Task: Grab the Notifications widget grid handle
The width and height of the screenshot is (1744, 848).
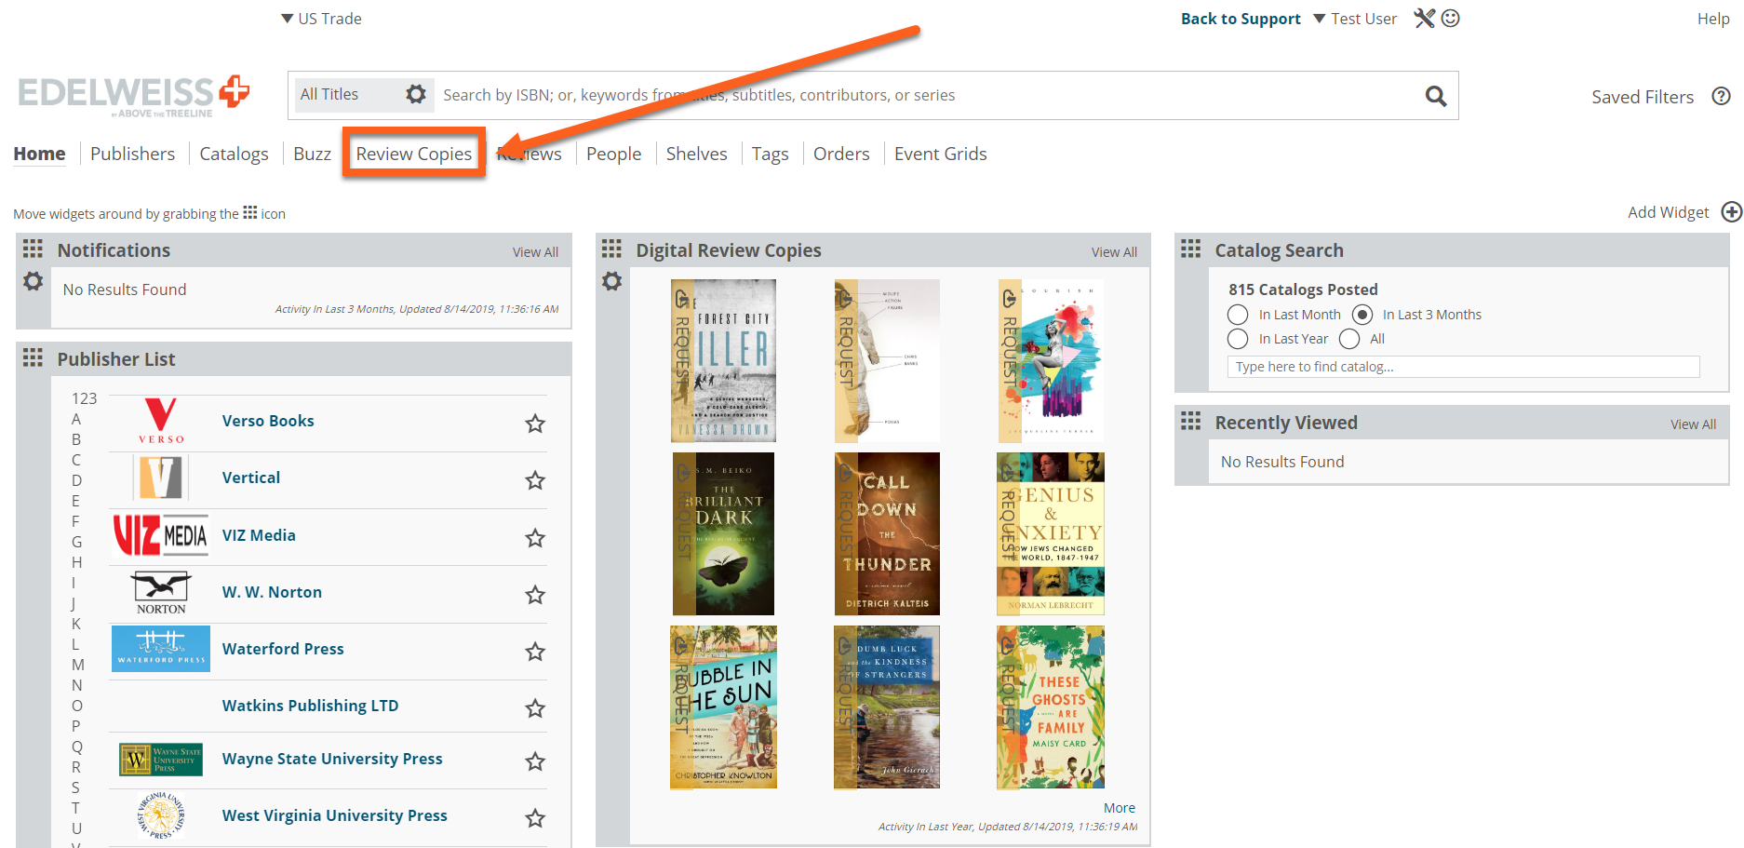Action: (x=33, y=249)
